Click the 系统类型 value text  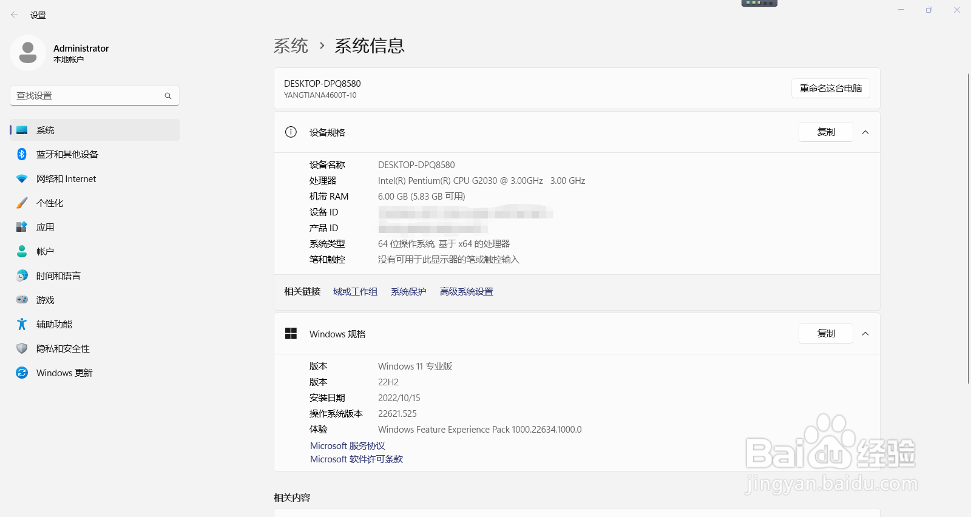444,244
